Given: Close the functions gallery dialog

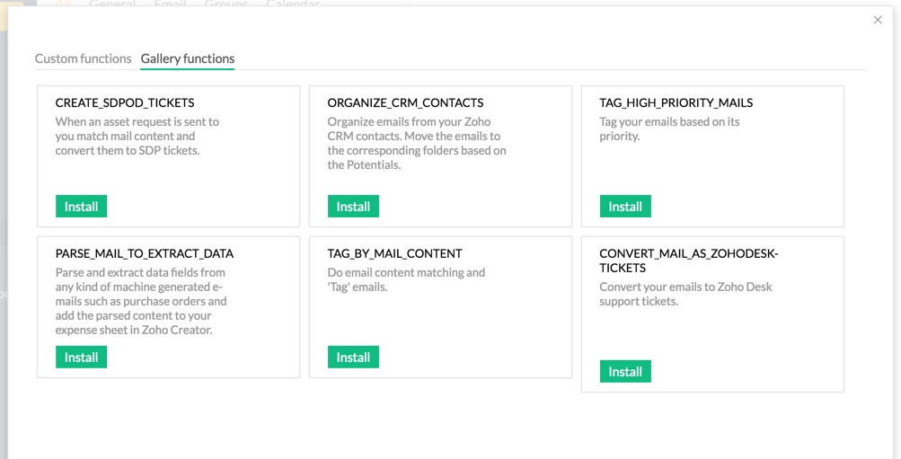Looking at the screenshot, I should point(878,20).
